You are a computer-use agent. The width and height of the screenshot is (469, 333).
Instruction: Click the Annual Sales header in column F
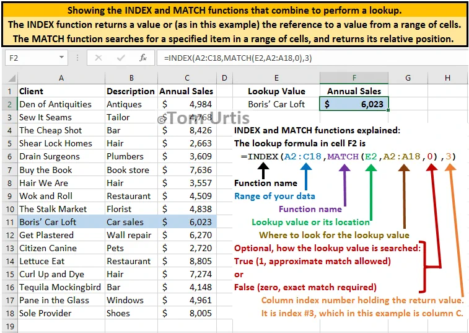[x=354, y=91]
